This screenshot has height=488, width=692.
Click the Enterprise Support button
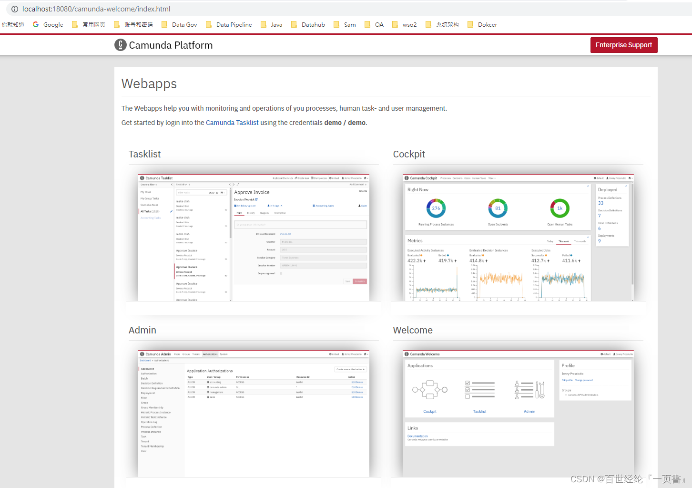click(624, 45)
